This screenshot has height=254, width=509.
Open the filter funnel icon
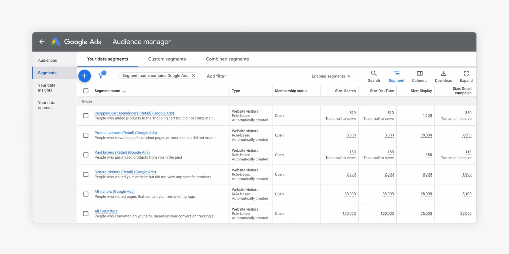(101, 76)
